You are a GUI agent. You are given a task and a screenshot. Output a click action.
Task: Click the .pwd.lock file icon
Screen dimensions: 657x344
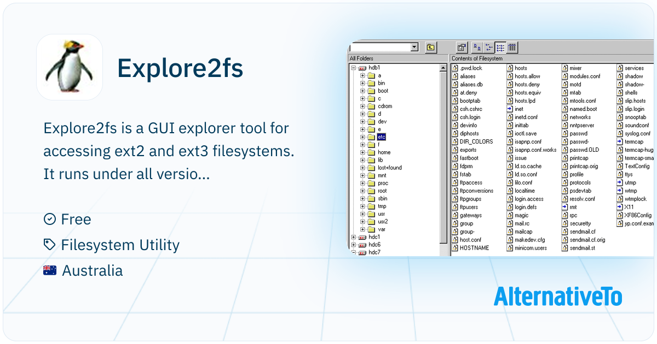[455, 68]
